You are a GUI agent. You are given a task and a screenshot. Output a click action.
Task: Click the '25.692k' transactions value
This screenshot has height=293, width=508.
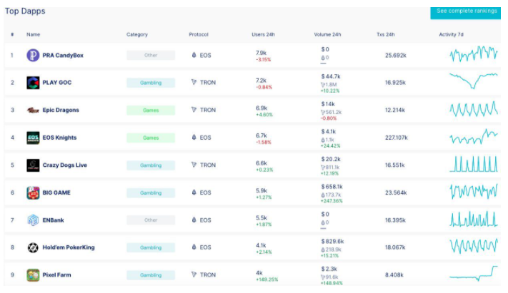point(396,56)
